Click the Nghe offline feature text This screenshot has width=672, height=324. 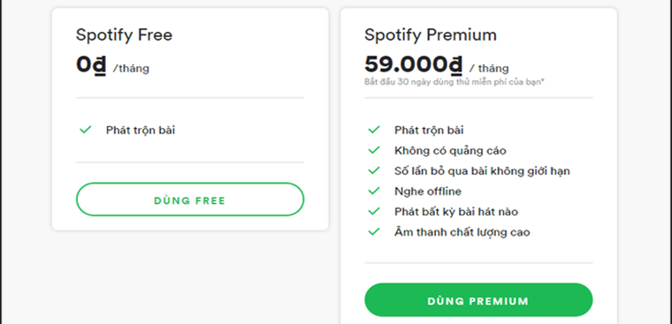[428, 192]
